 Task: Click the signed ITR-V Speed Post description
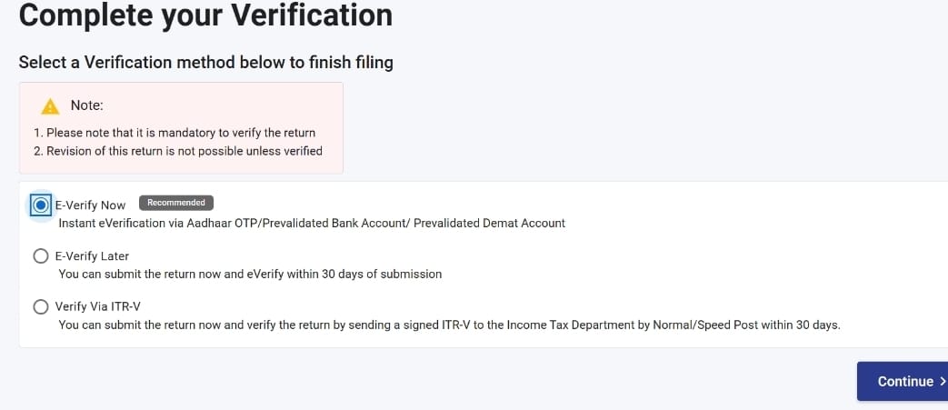(449, 325)
